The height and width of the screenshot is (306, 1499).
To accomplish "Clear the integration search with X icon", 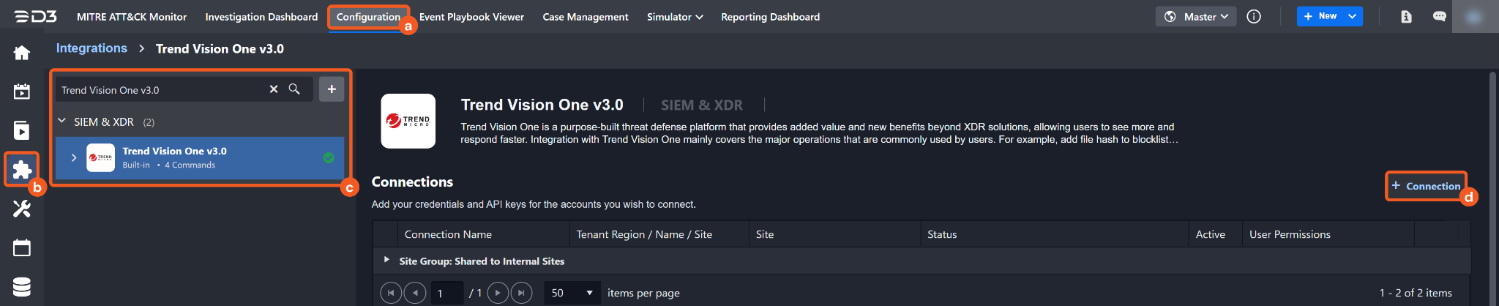I will click(274, 89).
